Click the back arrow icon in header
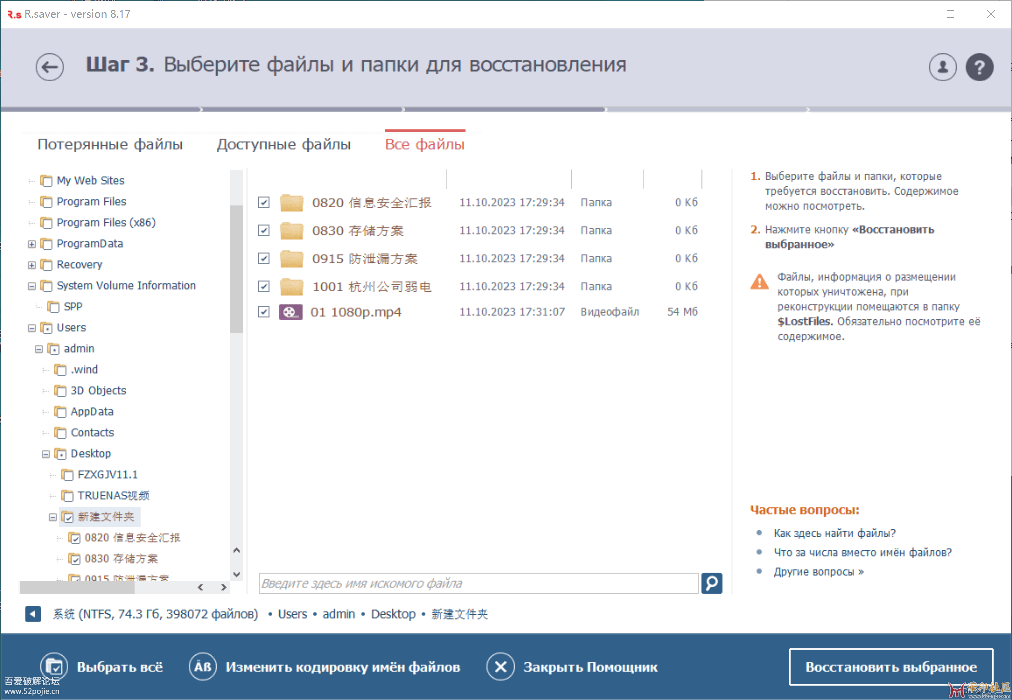The image size is (1012, 700). tap(49, 67)
